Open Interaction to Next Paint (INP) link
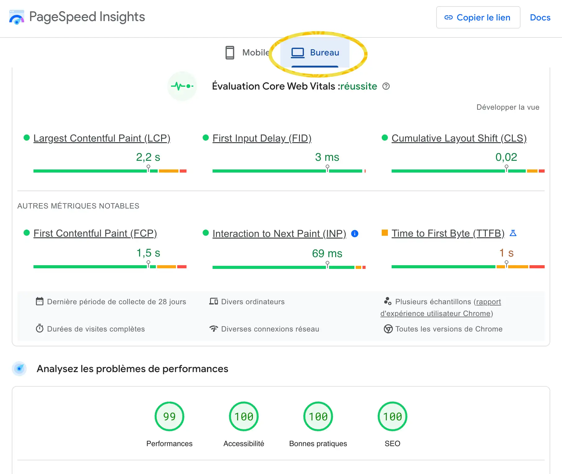Viewport: 562px width, 474px height. pyautogui.click(x=279, y=233)
